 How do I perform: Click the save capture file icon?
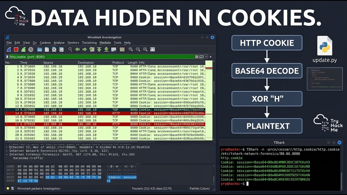point(47,49)
